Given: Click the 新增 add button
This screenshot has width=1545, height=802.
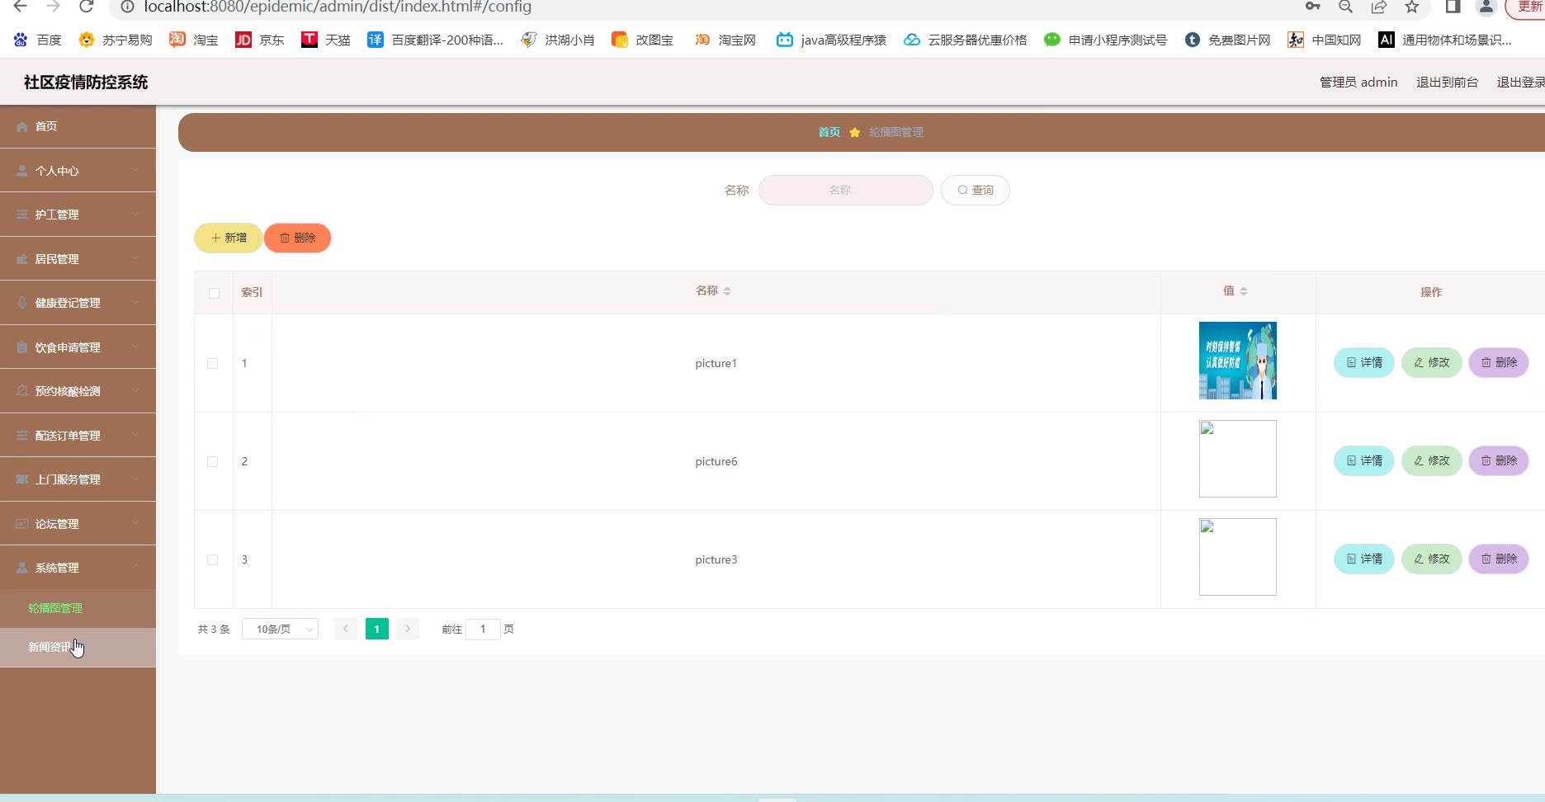Looking at the screenshot, I should point(229,238).
